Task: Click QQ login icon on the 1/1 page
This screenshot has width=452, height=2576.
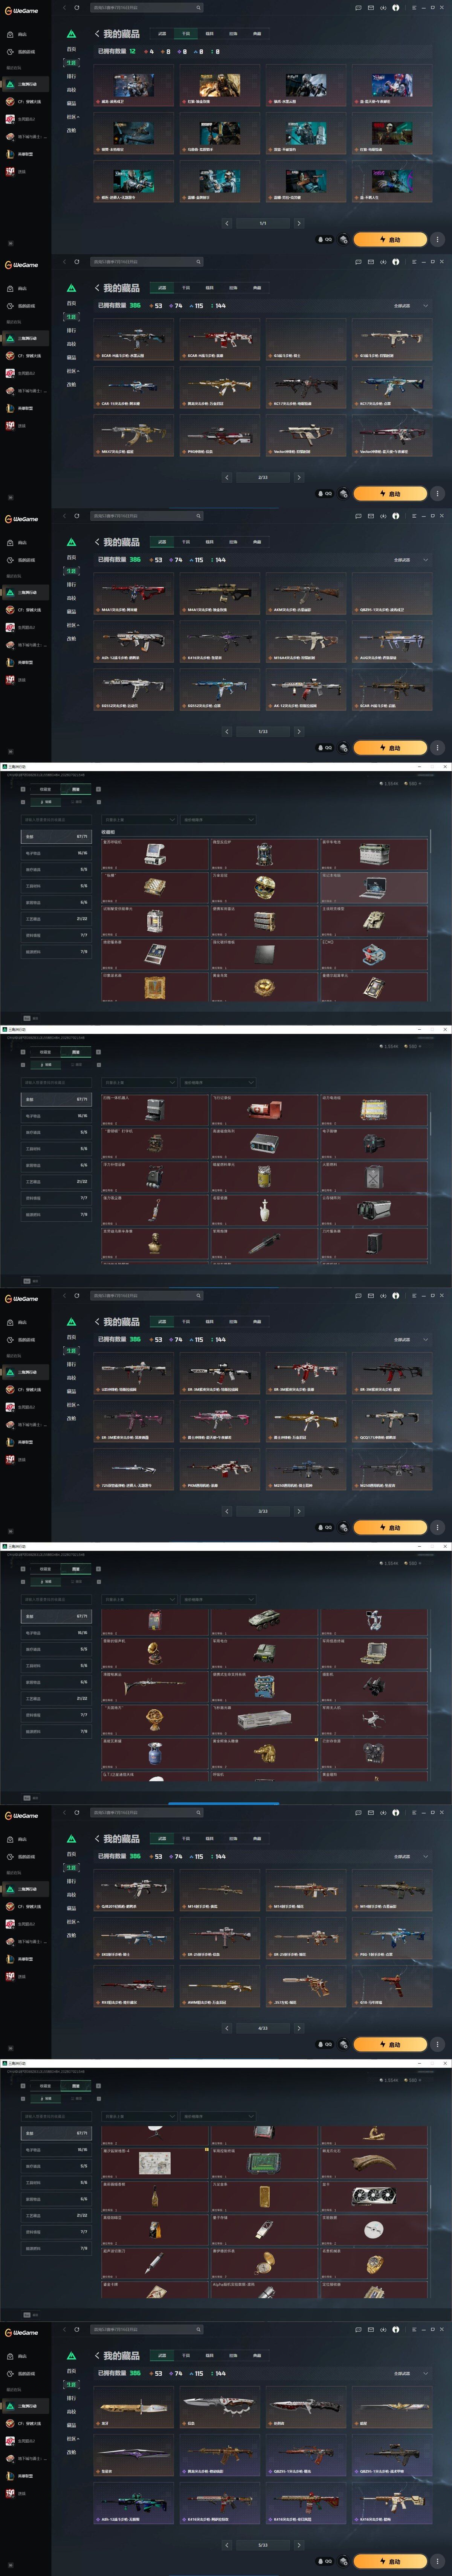Action: [325, 240]
